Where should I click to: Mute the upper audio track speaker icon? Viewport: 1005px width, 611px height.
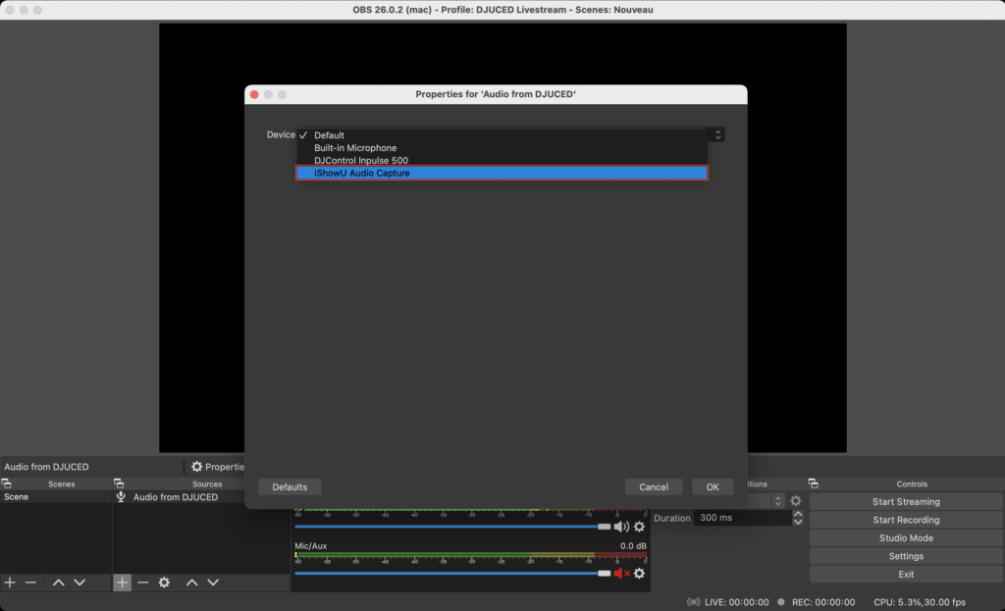point(621,527)
